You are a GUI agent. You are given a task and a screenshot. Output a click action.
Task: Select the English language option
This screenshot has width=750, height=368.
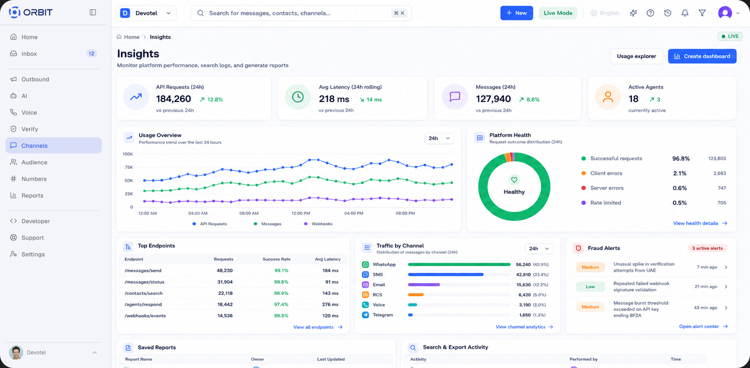605,13
